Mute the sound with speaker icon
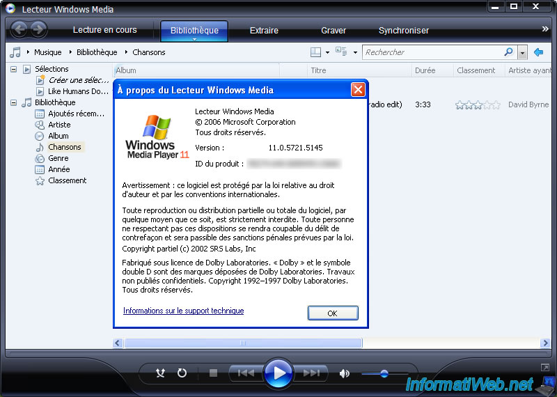This screenshot has width=557, height=397. (344, 373)
